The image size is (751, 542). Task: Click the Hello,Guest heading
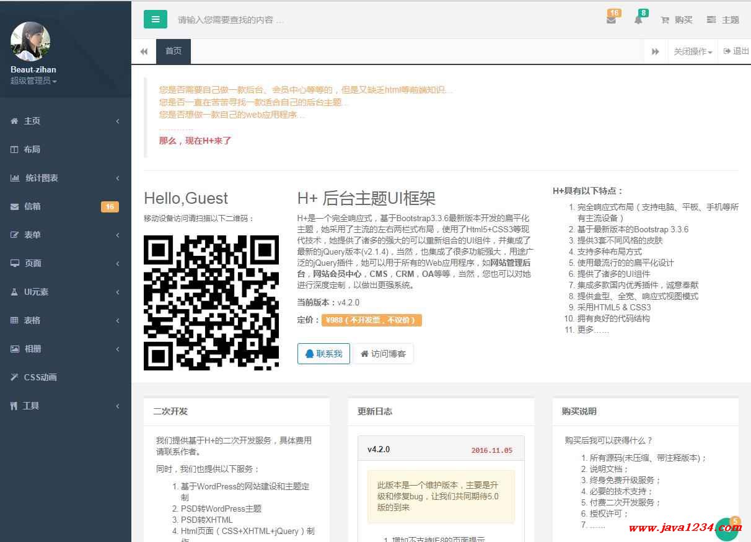click(x=186, y=198)
